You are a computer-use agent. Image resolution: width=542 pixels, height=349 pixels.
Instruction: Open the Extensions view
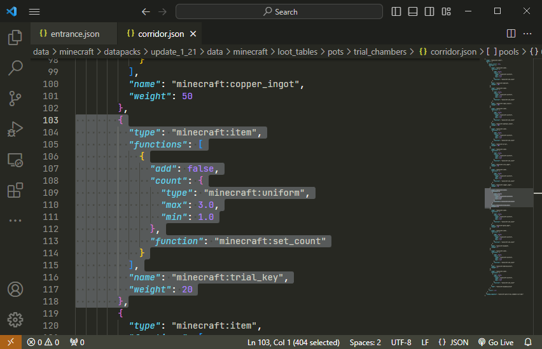(x=15, y=190)
